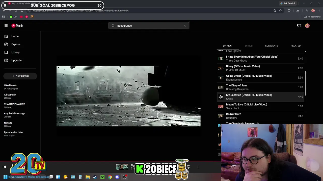Click the post grunge search field
Image resolution: width=323 pixels, height=181 pixels.
(149, 26)
